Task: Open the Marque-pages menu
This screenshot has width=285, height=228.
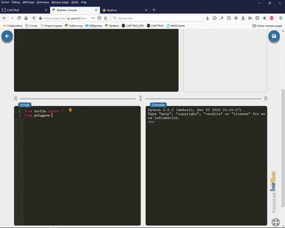Action: pos(60,2)
